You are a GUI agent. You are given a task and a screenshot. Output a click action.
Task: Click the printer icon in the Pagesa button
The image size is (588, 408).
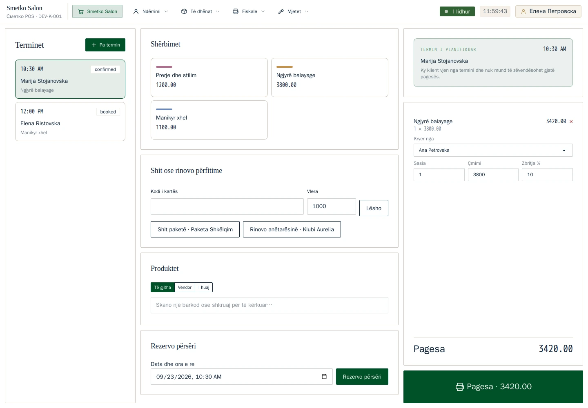pyautogui.click(x=460, y=387)
